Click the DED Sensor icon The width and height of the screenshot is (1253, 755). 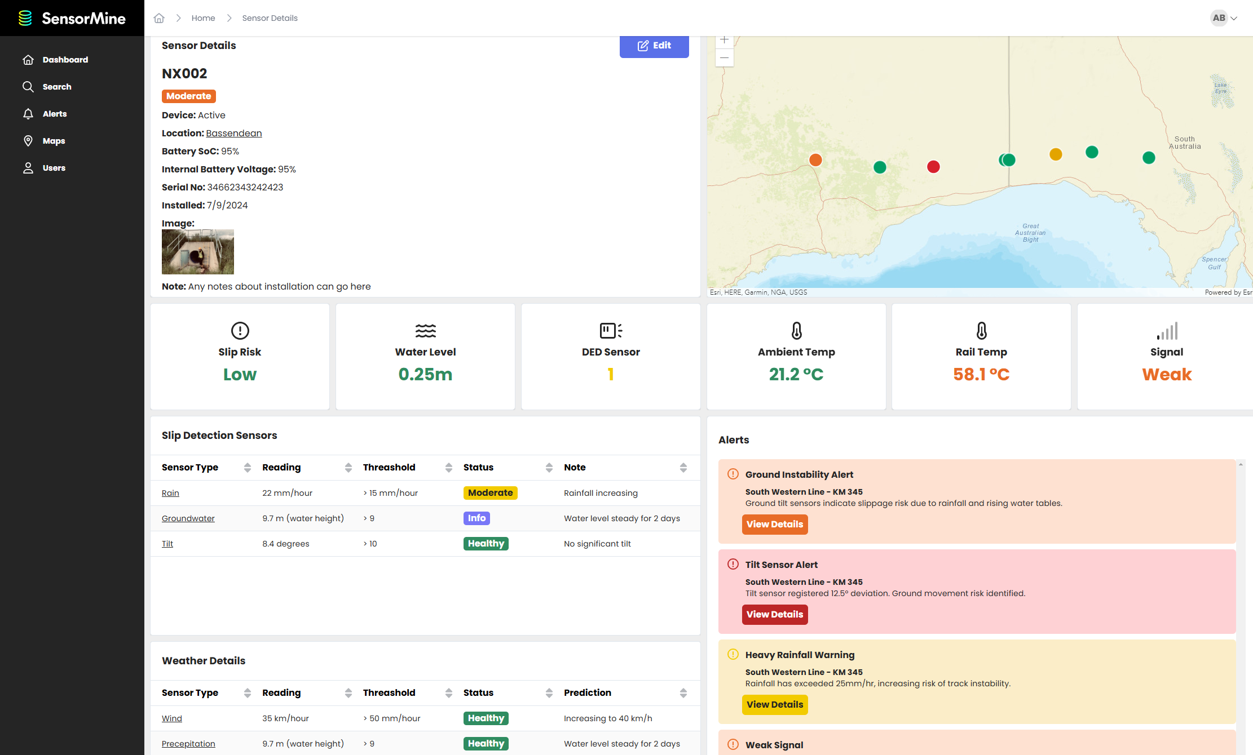click(x=611, y=331)
